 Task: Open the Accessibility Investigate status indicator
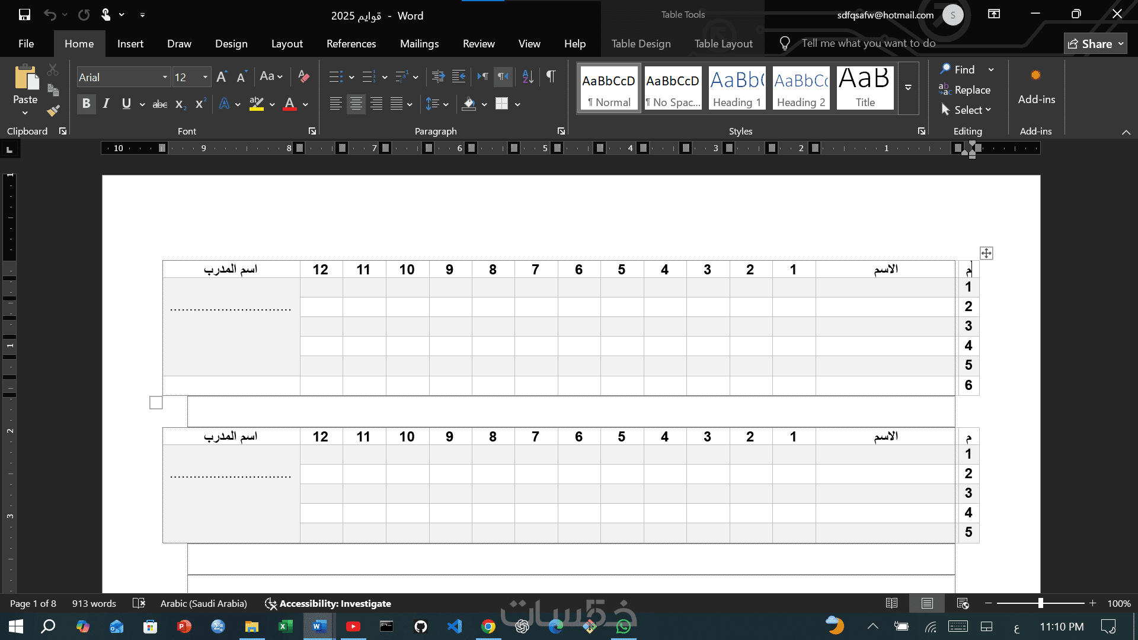click(328, 603)
